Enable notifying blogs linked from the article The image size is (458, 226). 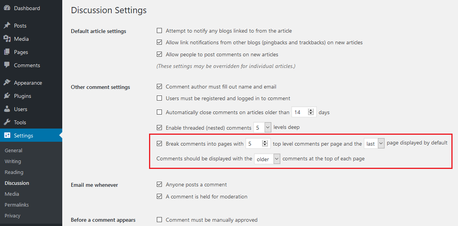click(x=160, y=30)
